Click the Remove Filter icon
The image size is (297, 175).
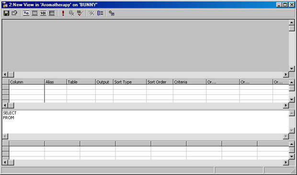(x=91, y=13)
